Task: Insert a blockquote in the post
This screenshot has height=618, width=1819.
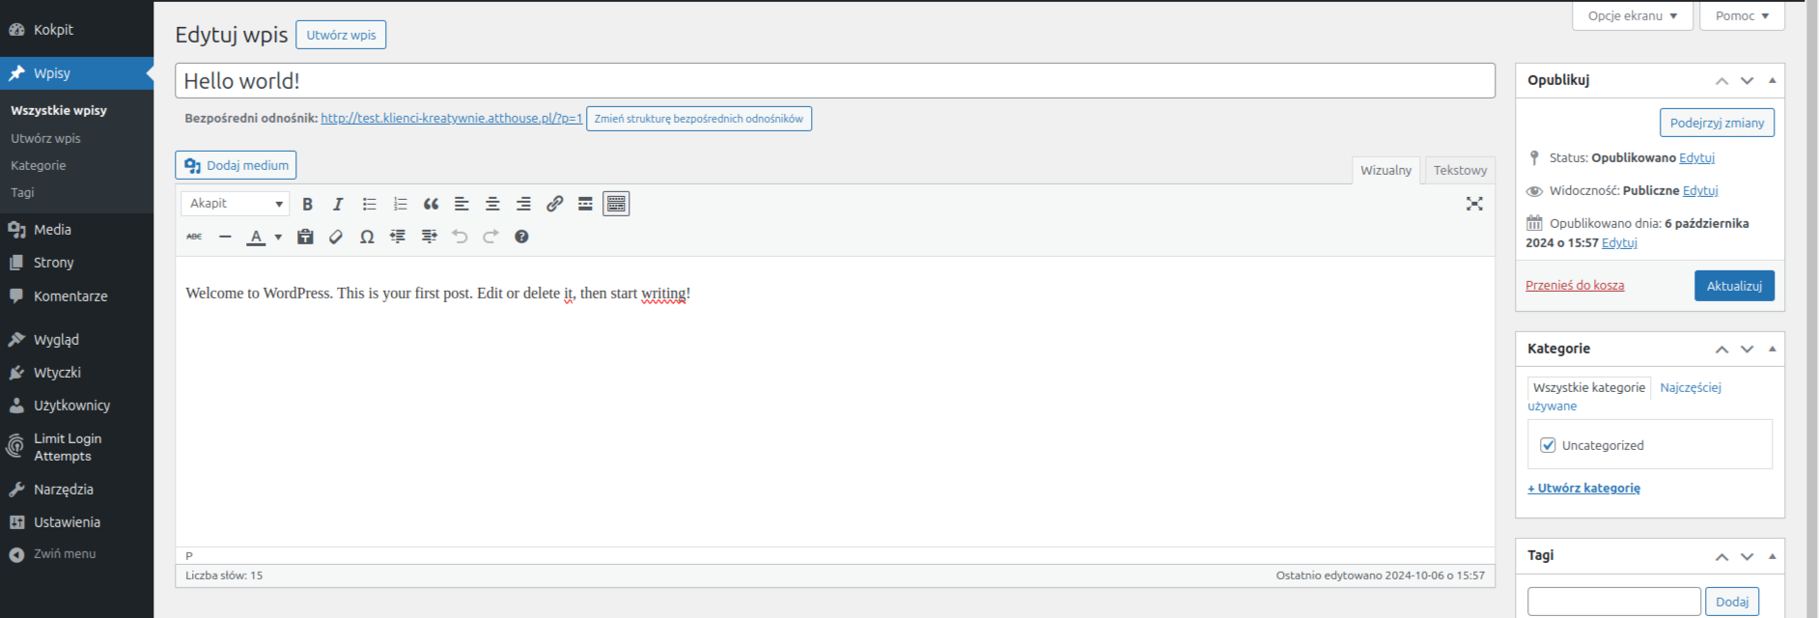Action: pyautogui.click(x=431, y=204)
